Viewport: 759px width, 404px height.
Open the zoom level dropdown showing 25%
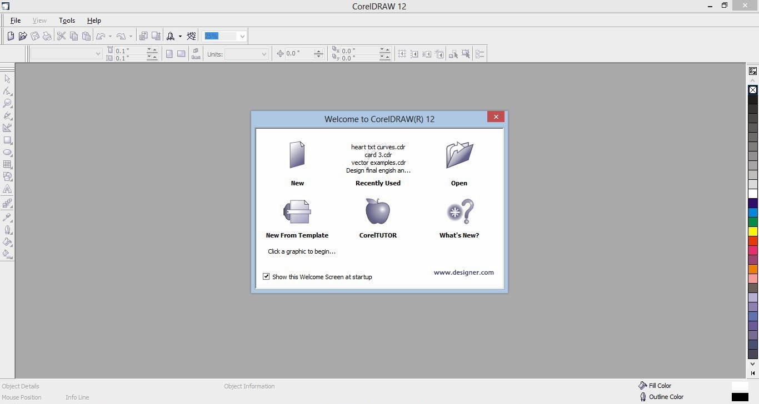(x=242, y=36)
